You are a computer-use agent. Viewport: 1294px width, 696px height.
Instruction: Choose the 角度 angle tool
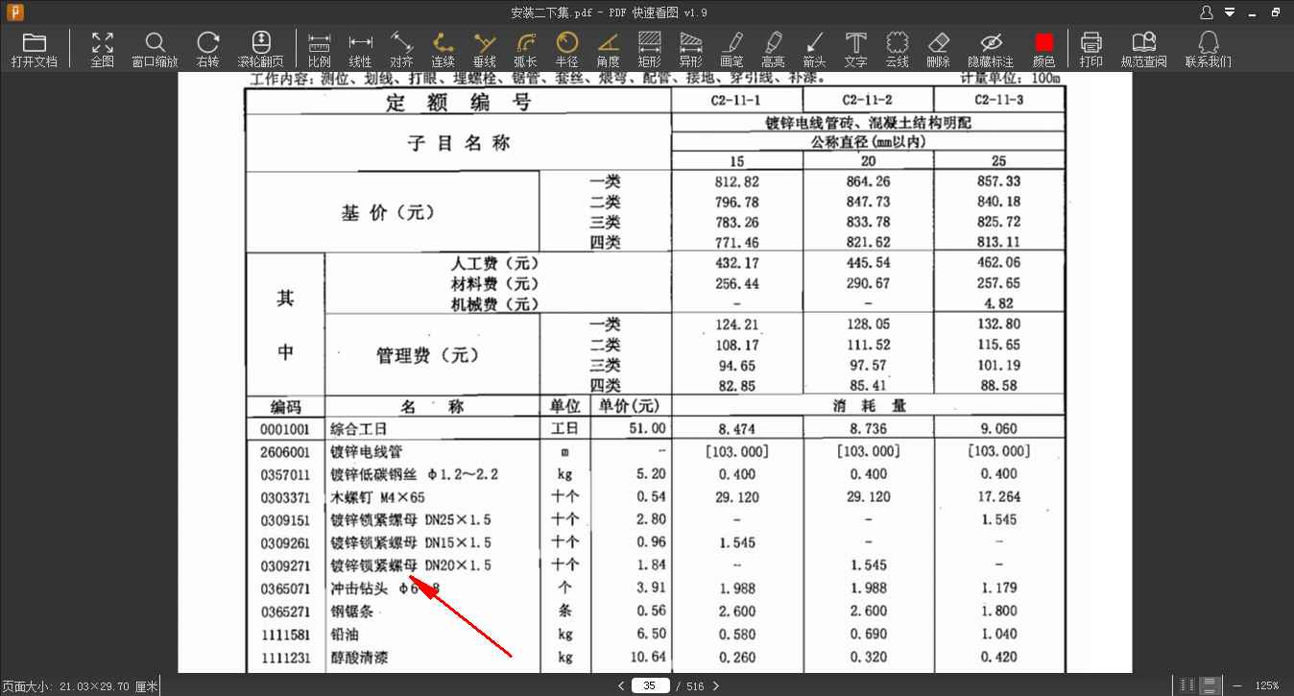pos(609,50)
